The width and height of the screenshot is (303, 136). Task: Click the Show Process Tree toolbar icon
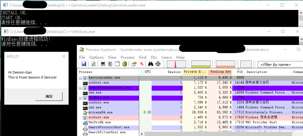(x=110, y=64)
